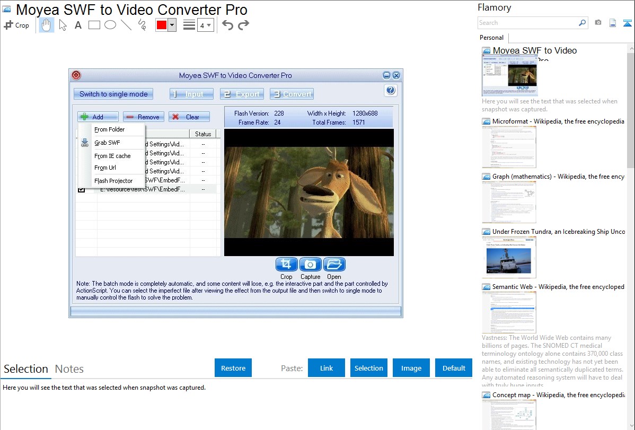This screenshot has width=635, height=430.
Task: Click the Moyea red logo icon
Action: point(76,75)
